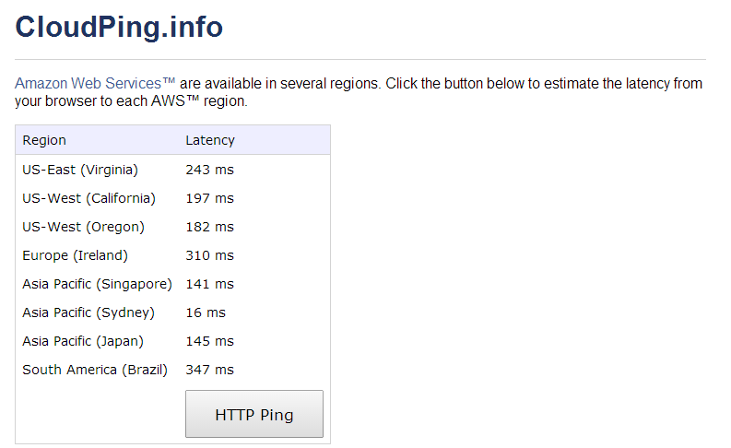The width and height of the screenshot is (731, 448).
Task: Click the 182 ms Oregon latency value
Action: click(210, 227)
